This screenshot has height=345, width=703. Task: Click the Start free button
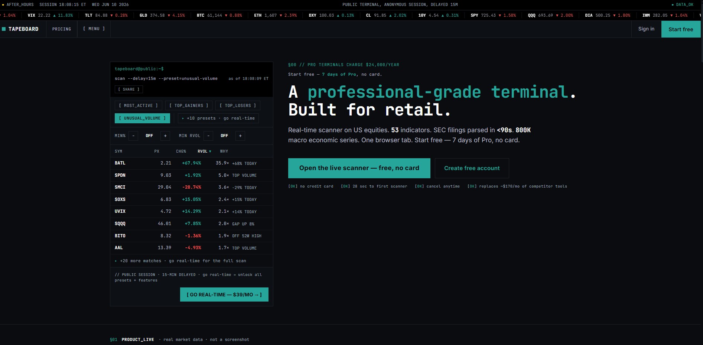pos(681,29)
